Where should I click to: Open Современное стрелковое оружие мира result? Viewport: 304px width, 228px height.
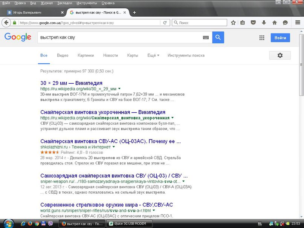click(x=107, y=205)
